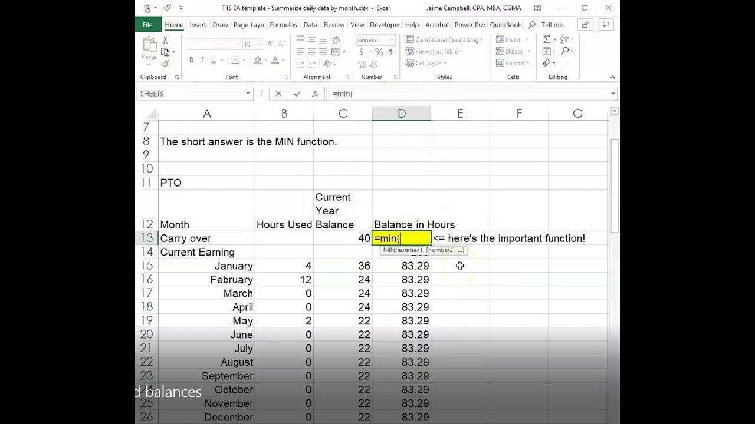
Task: Click the Fill down icon in Editing
Action: coord(547,51)
